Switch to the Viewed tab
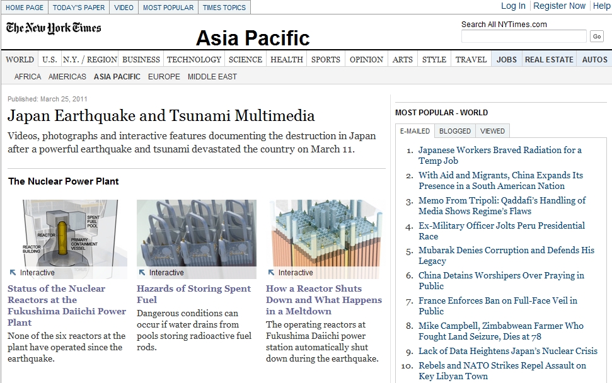The height and width of the screenshot is (383, 612). tap(492, 131)
